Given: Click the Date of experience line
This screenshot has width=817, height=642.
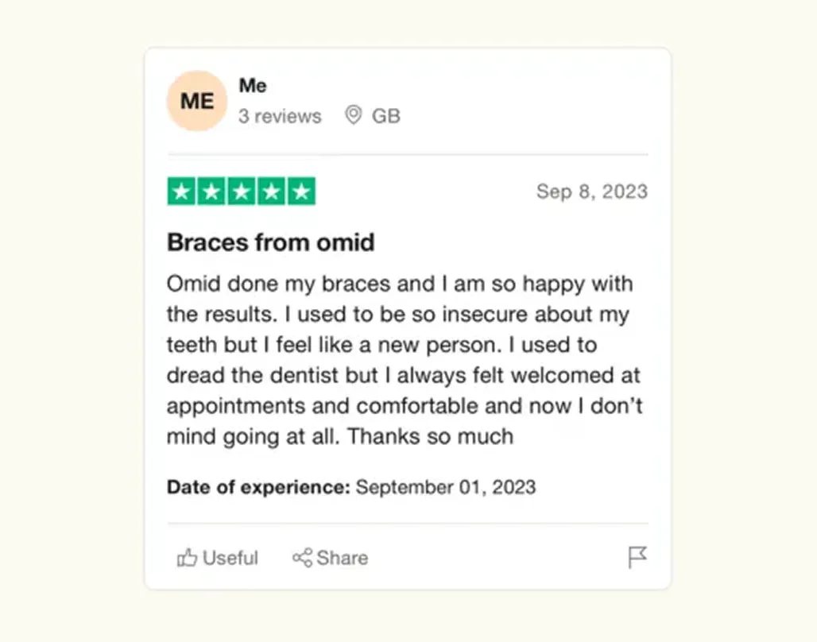Looking at the screenshot, I should pos(351,487).
